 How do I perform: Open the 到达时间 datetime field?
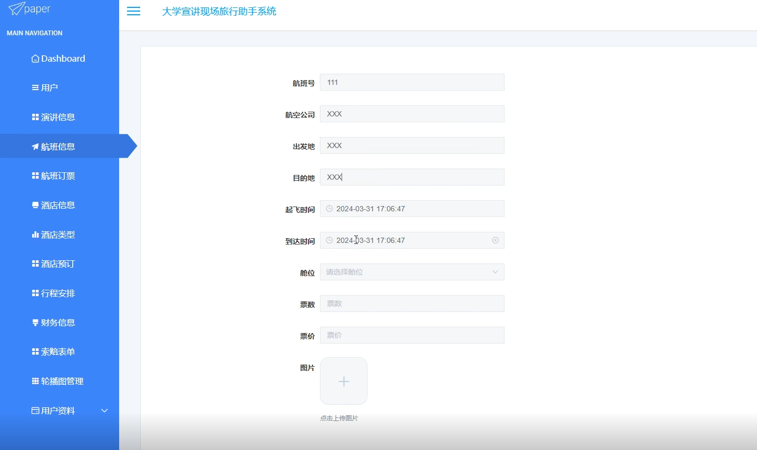tap(412, 240)
